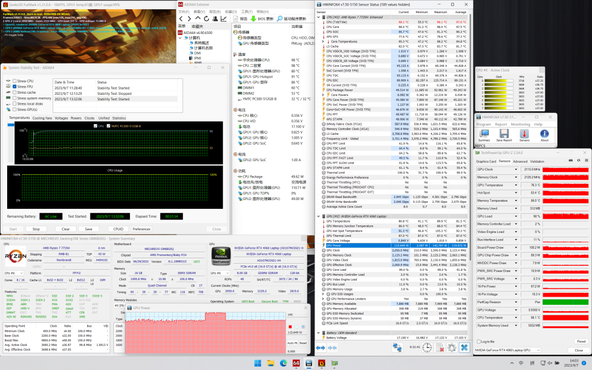Click the AIDA64 back navigation arrow

click(181, 19)
